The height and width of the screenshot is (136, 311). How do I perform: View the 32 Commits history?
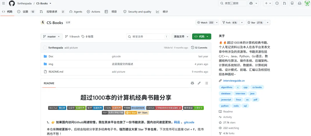(199, 48)
